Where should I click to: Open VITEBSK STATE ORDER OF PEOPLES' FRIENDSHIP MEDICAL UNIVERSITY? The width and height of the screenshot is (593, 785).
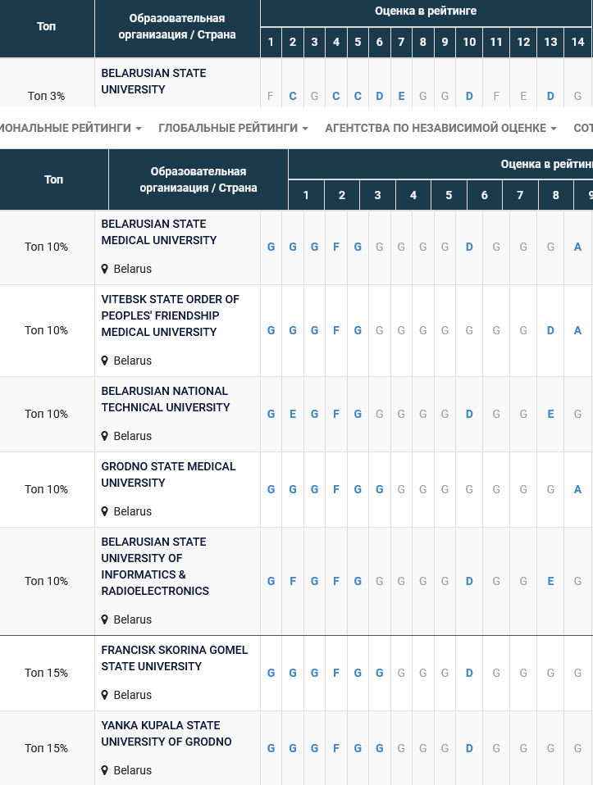(171, 315)
